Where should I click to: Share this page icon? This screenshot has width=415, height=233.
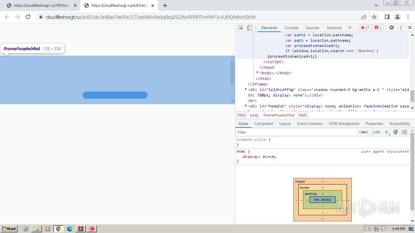click(364, 17)
